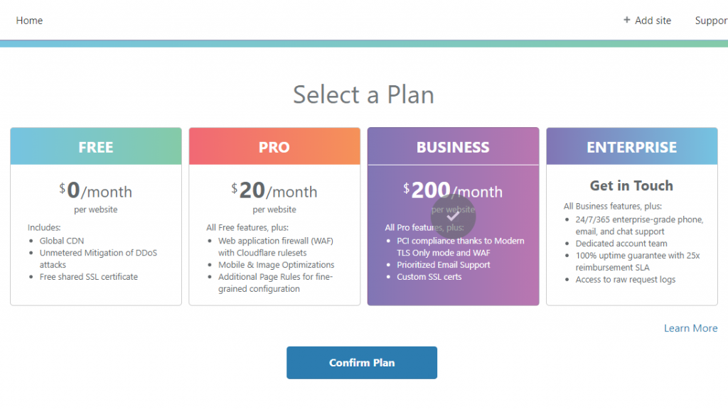728x409 pixels.
Task: Open the Home menu item
Action: [x=29, y=21]
